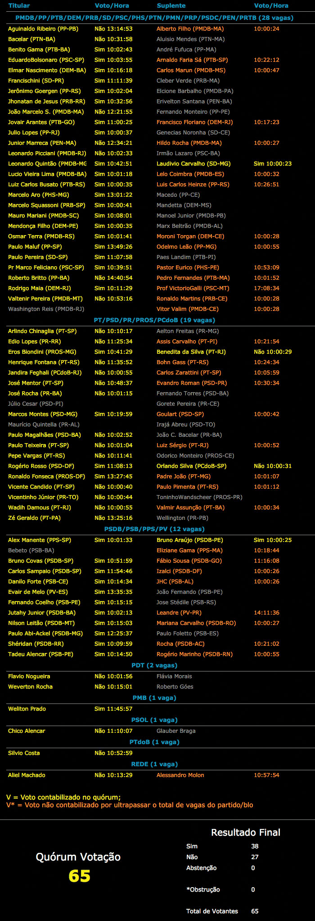Click the name Aguinaldo Ribeiro (PP-PB)
Image resolution: width=315 pixels, height=921 pixels.
[x=43, y=29]
